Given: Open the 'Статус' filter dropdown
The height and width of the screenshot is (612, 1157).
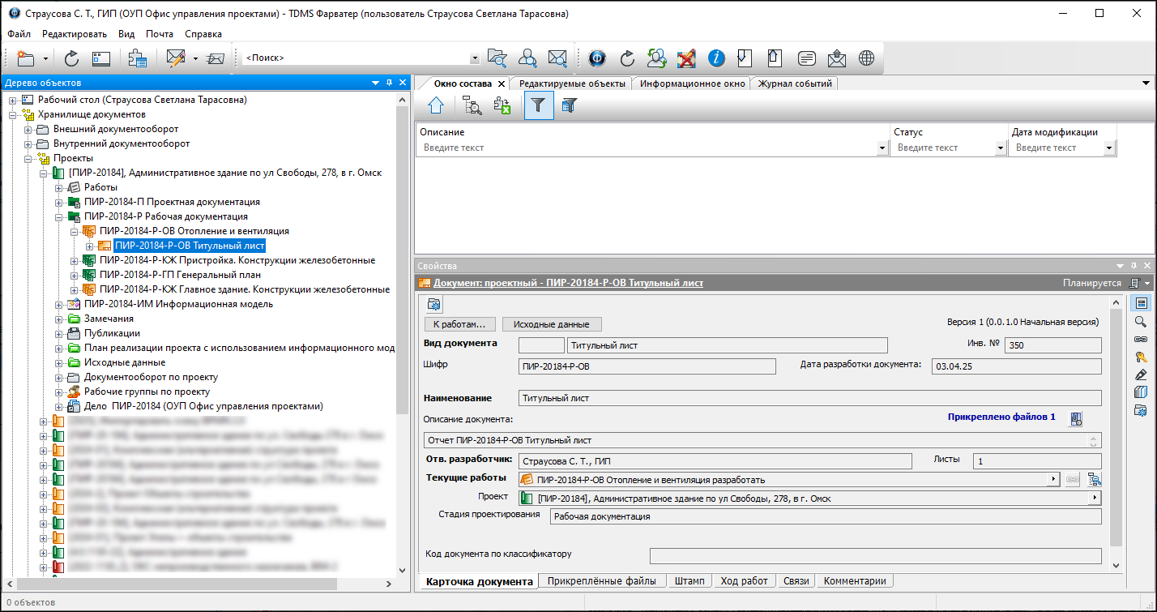Looking at the screenshot, I should pyautogui.click(x=1001, y=148).
